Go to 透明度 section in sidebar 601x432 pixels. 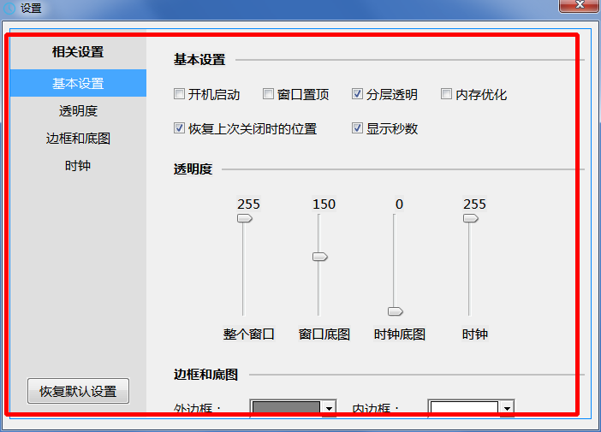coord(78,111)
